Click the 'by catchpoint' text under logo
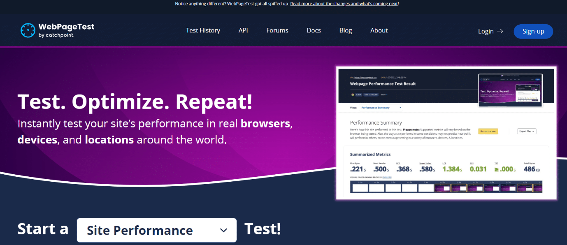Viewport: 567px width, 245px height. click(56, 35)
